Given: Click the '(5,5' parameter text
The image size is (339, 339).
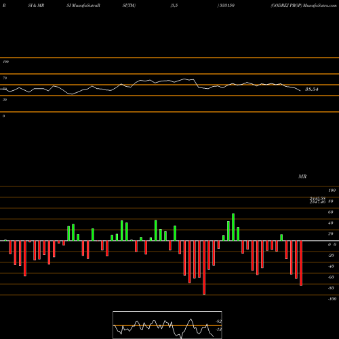Looking at the screenshot, I should click(x=174, y=5).
